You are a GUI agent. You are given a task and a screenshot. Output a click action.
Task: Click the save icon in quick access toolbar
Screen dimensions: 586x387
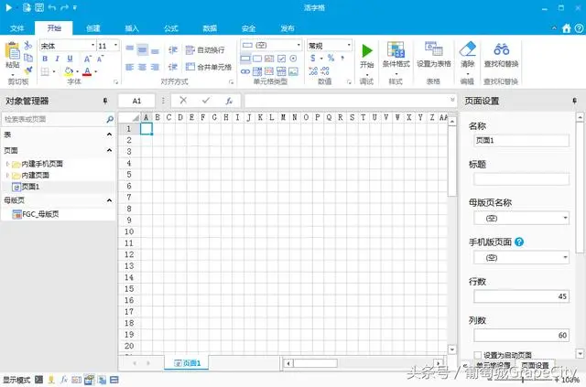(39, 7)
